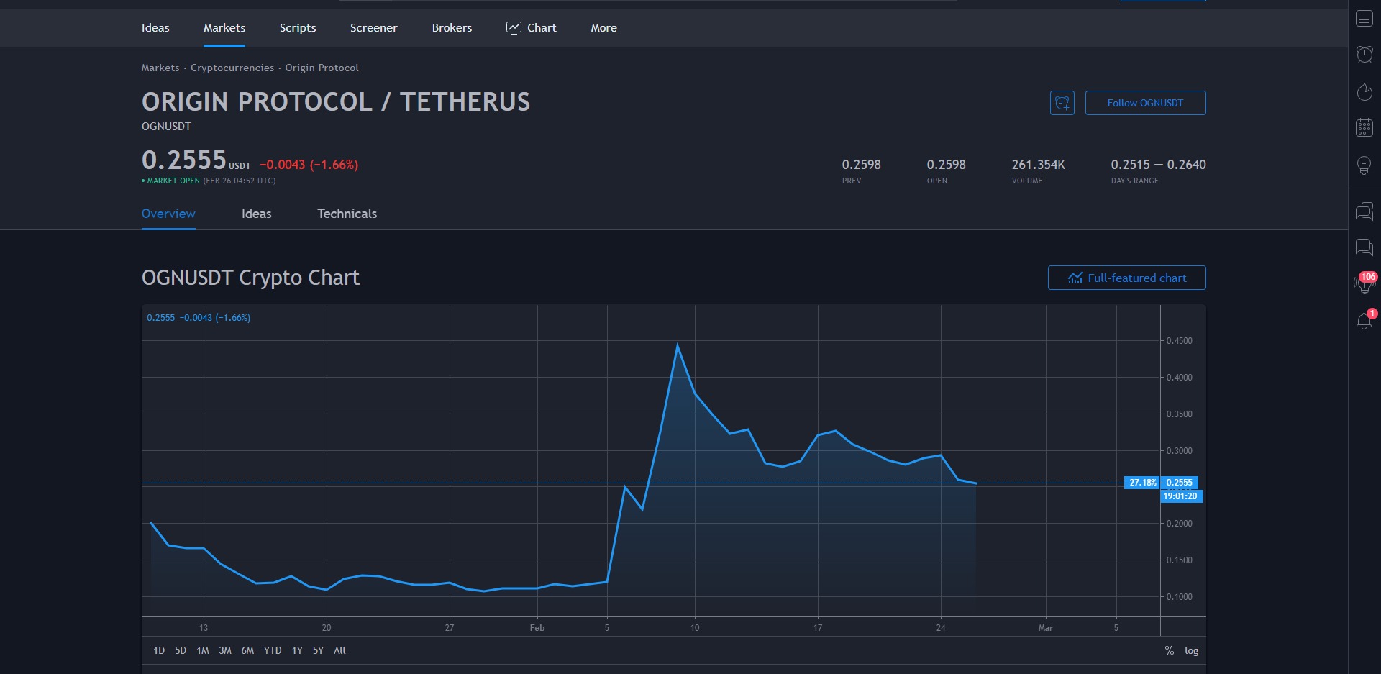Open the alerts clock icon in sidebar
This screenshot has width=1381, height=674.
(1364, 54)
